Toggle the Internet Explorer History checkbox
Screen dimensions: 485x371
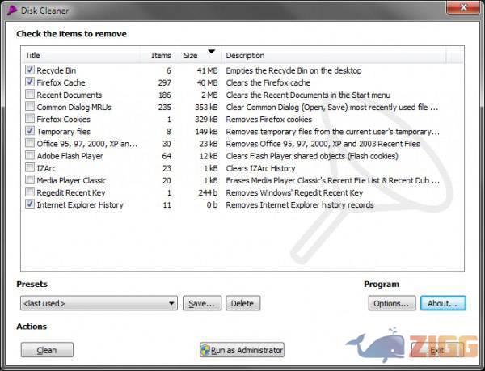(x=30, y=204)
